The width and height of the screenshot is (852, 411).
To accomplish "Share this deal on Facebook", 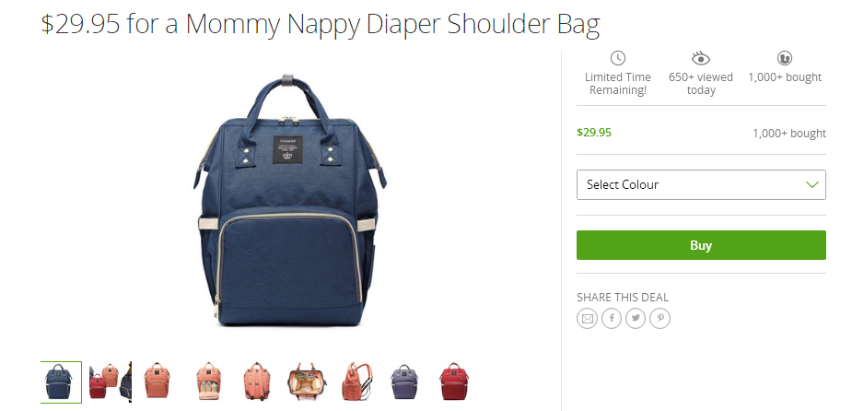I will coord(612,319).
